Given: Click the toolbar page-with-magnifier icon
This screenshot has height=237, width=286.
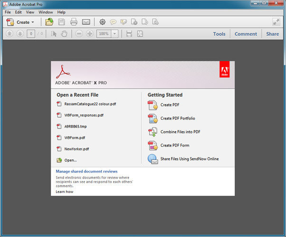Looking at the screenshot, I should click(x=155, y=22).
